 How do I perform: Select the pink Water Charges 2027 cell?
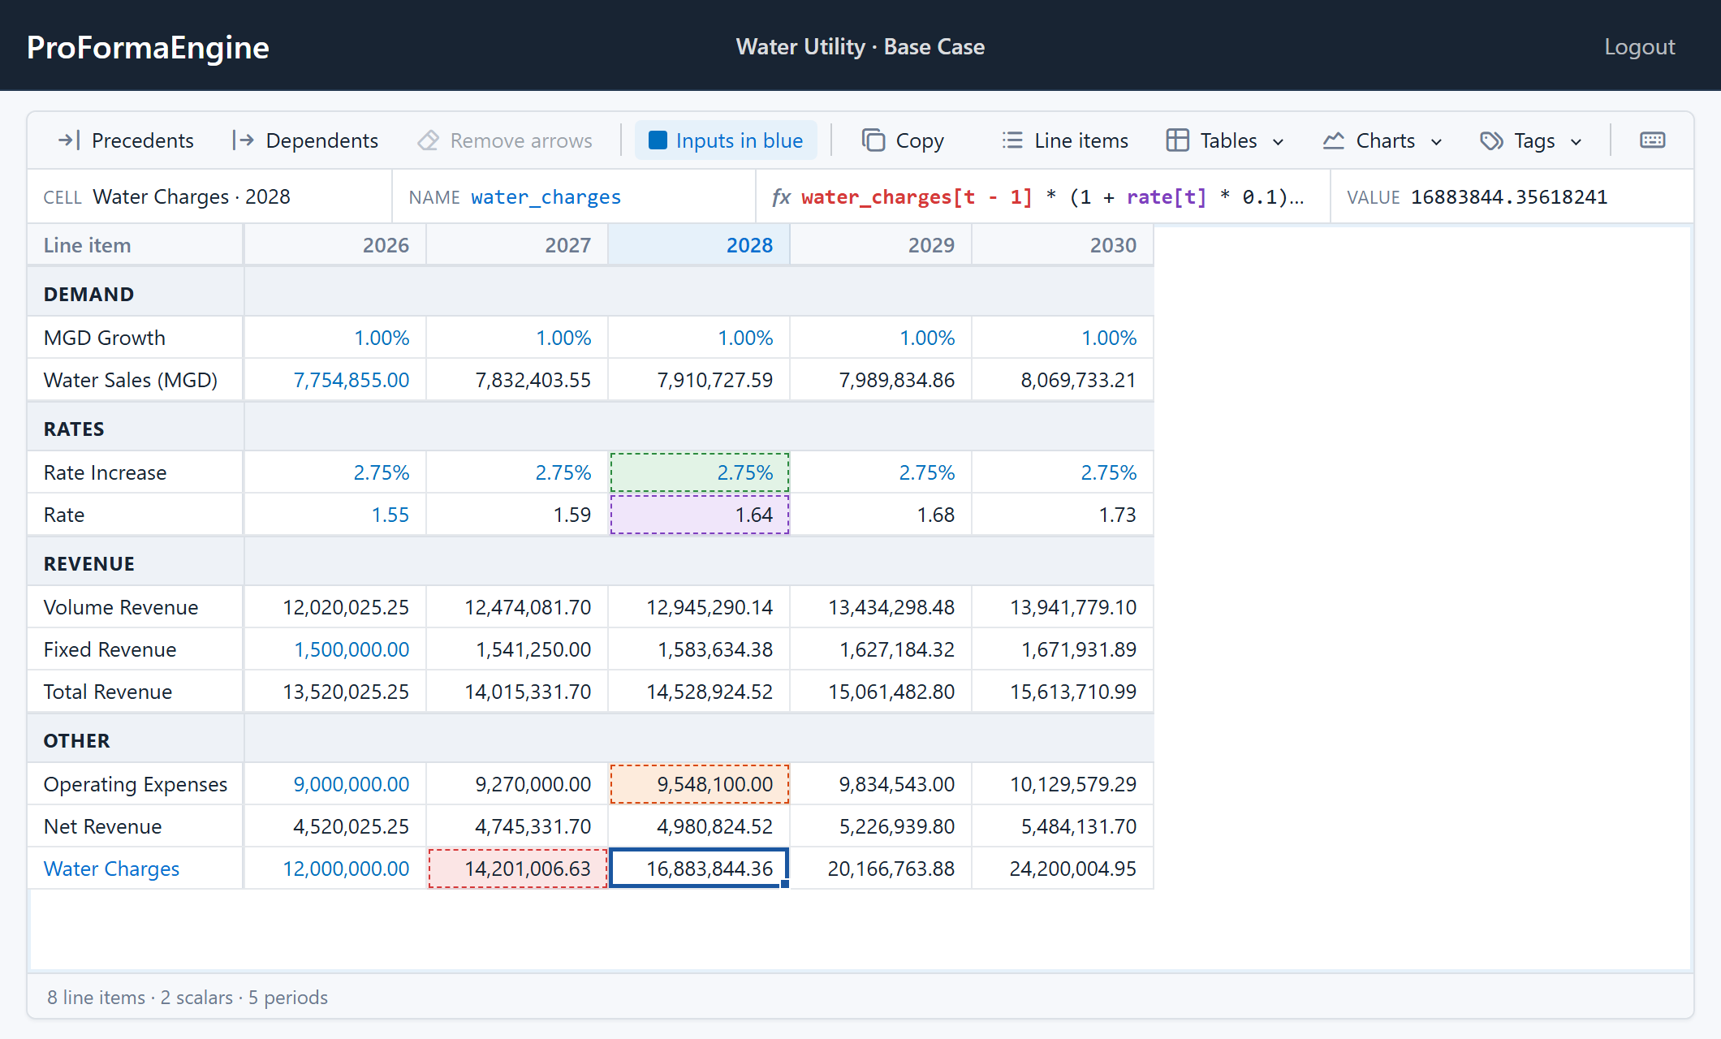pos(518,869)
